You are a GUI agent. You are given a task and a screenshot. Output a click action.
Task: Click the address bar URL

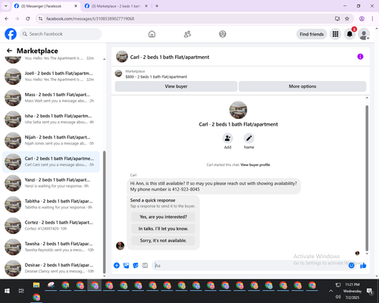(90, 19)
